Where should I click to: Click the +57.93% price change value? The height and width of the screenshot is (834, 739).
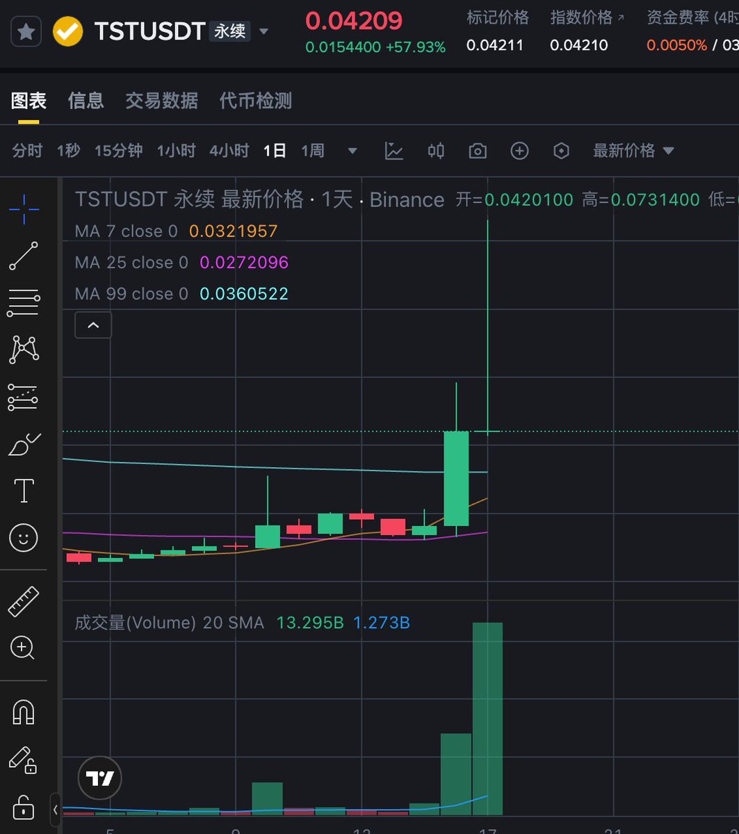[x=416, y=47]
